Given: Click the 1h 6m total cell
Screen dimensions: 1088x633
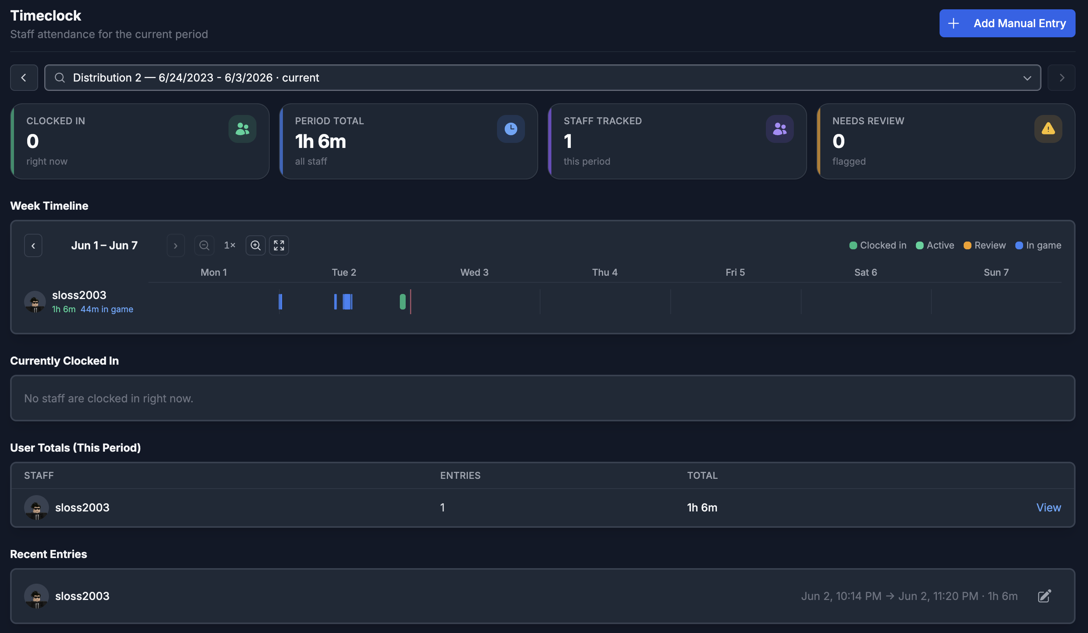Looking at the screenshot, I should click(702, 508).
